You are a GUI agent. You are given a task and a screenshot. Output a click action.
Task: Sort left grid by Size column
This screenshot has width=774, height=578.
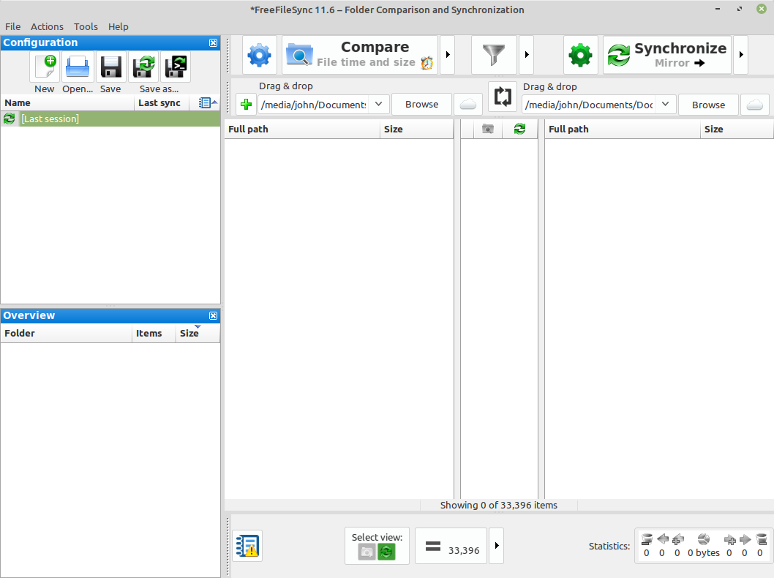click(416, 129)
